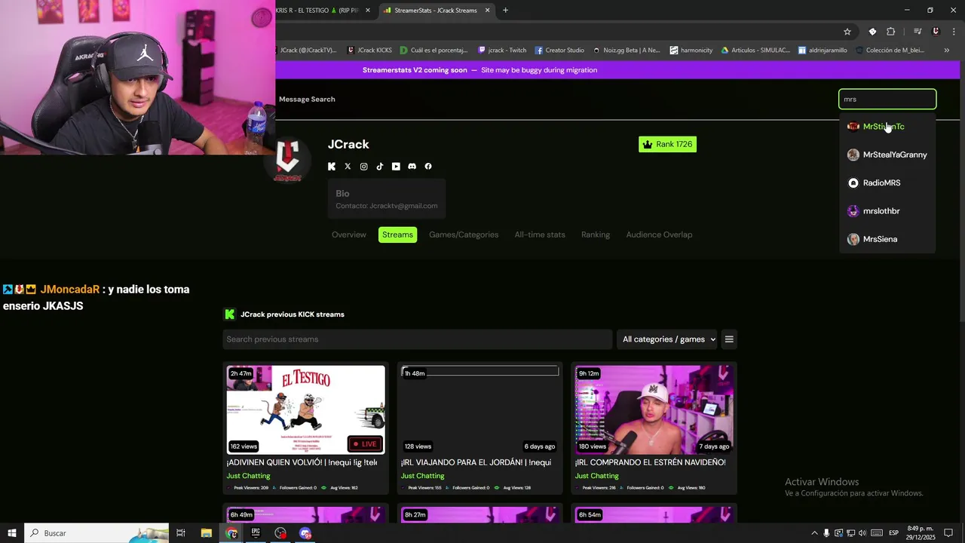Click Just Chatting under the ADIVINEN stream
Image resolution: width=965 pixels, height=543 pixels.
click(x=248, y=476)
